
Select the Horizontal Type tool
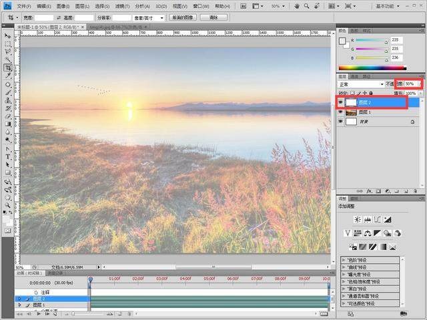(x=8, y=156)
